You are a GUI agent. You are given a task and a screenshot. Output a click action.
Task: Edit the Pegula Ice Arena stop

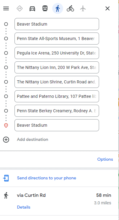(57, 53)
